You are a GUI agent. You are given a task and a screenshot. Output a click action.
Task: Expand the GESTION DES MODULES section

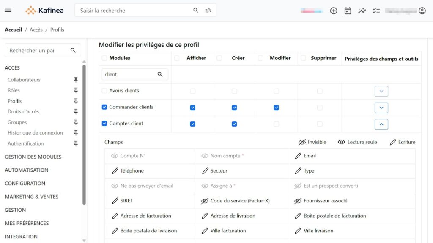tap(33, 157)
